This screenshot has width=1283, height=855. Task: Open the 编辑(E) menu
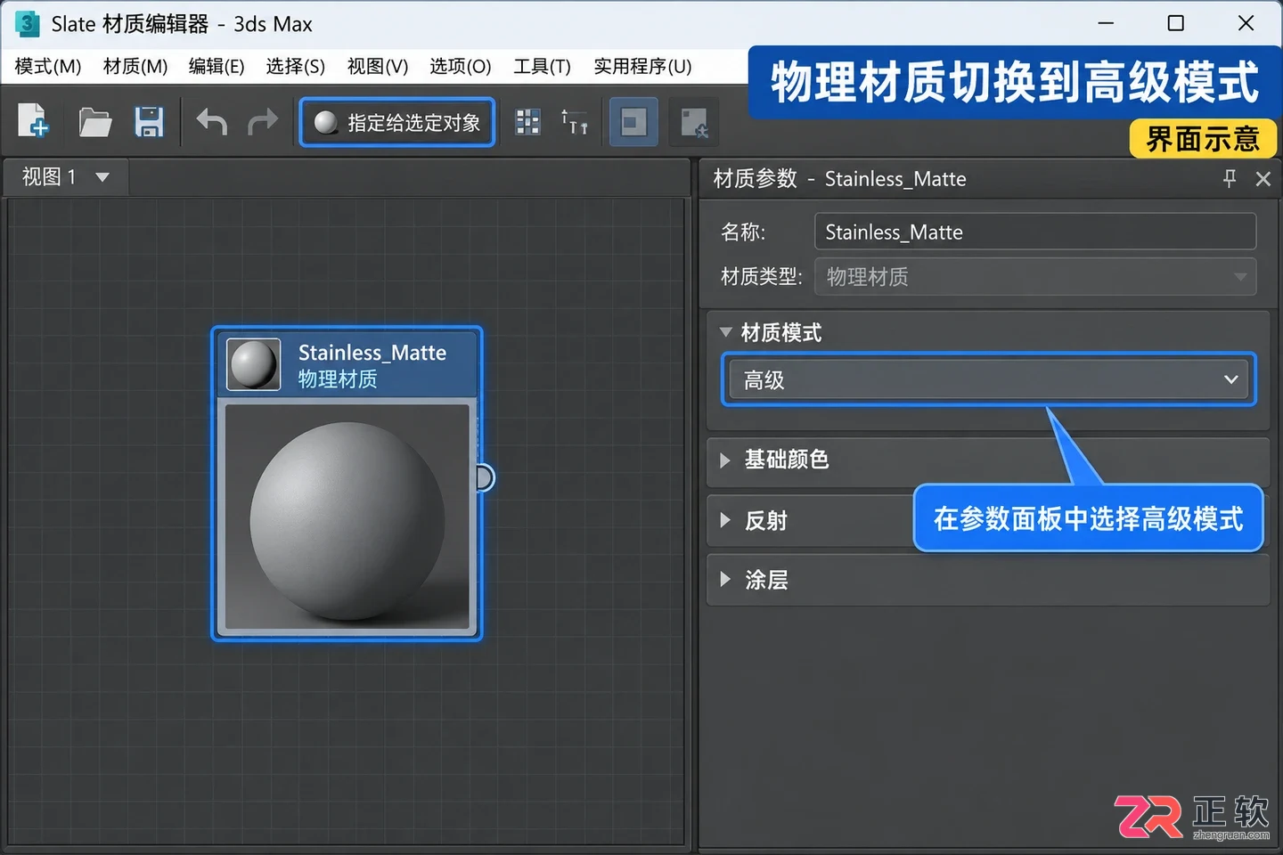pos(217,66)
